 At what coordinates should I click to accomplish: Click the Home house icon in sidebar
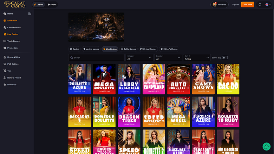pyautogui.click(x=5, y=14)
